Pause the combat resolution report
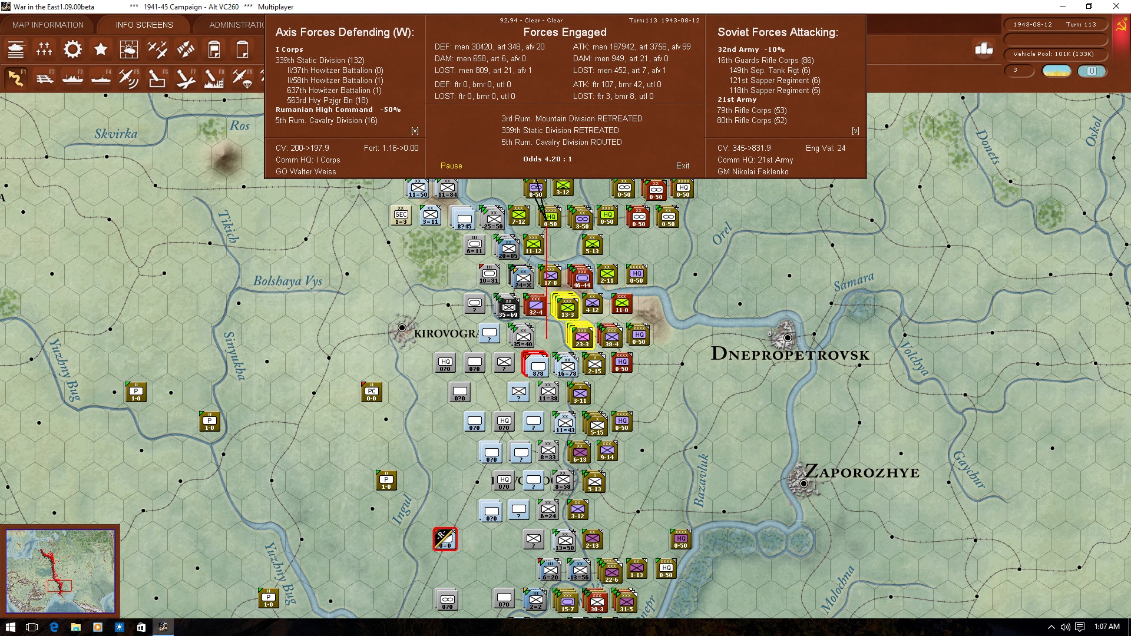The image size is (1131, 636). point(451,166)
